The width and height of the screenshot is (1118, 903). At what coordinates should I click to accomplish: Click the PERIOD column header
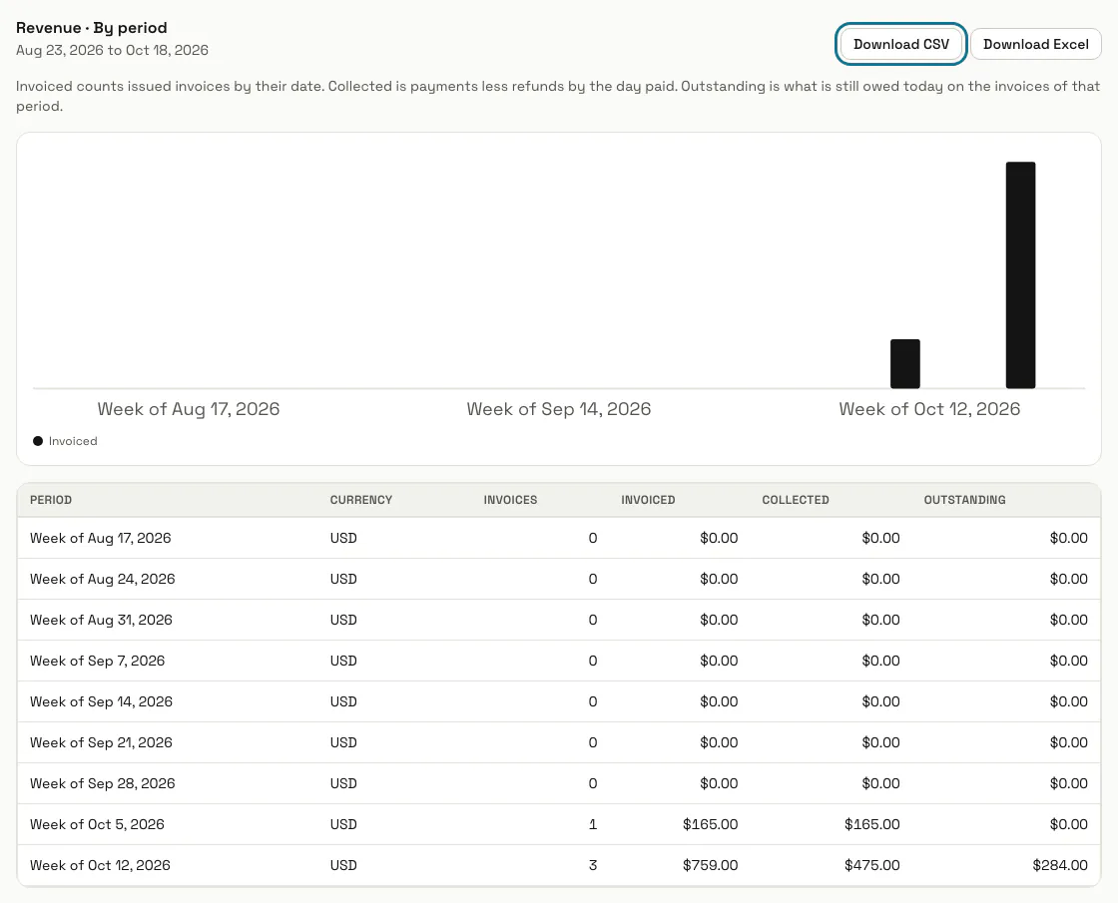(x=51, y=500)
